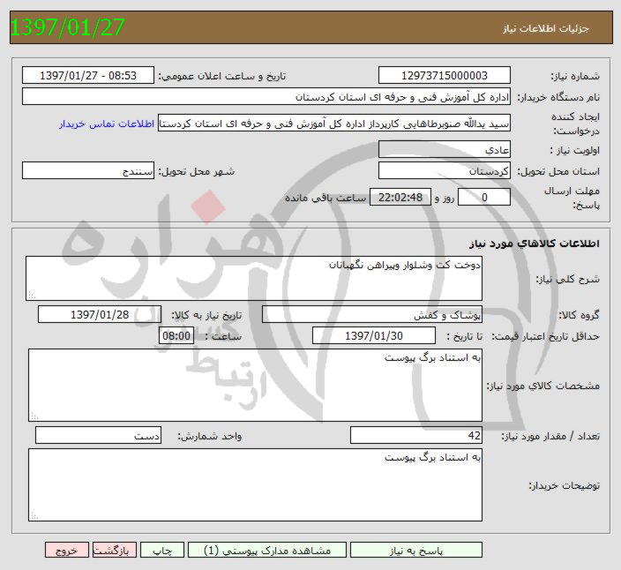This screenshot has width=621, height=570.
Task: Click the label واحد شمارش
Action: click(210, 436)
